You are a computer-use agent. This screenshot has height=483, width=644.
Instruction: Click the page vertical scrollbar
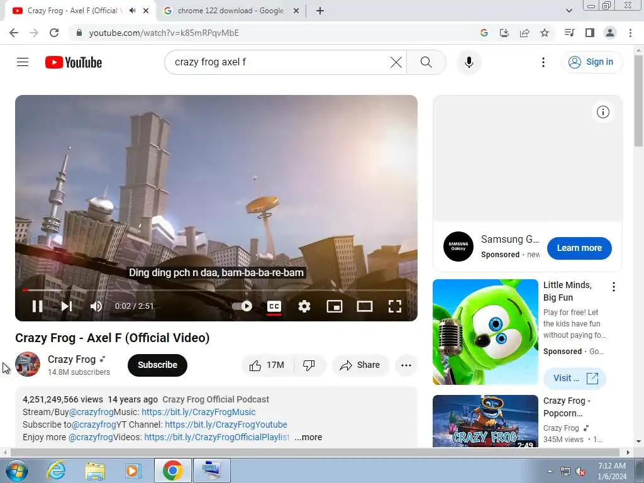[x=638, y=101]
